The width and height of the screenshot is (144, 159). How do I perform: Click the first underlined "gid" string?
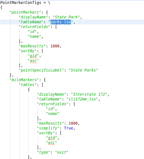33,56
